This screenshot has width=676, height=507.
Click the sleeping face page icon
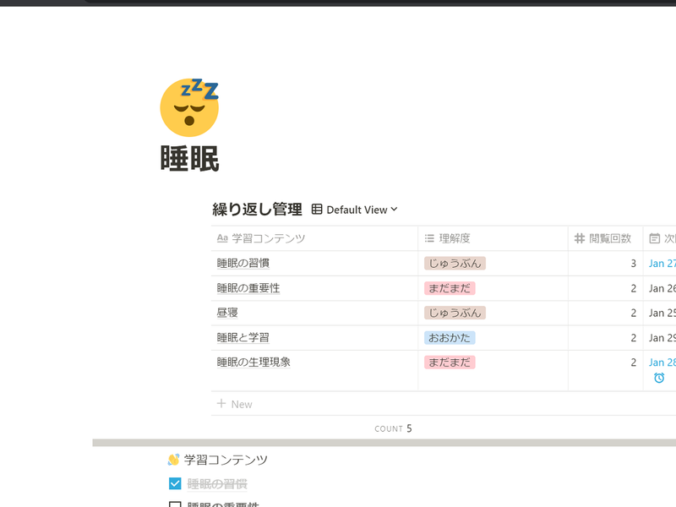click(189, 107)
